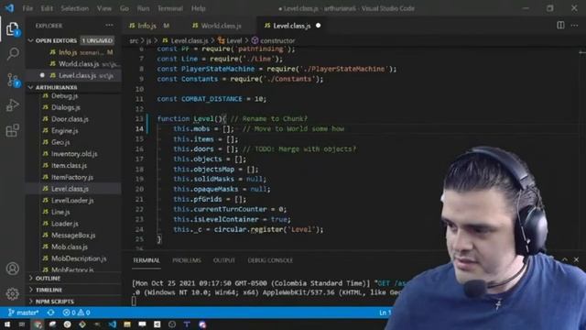Click the constructor breadcrumb item
This screenshot has height=330, width=586.
coord(274,40)
